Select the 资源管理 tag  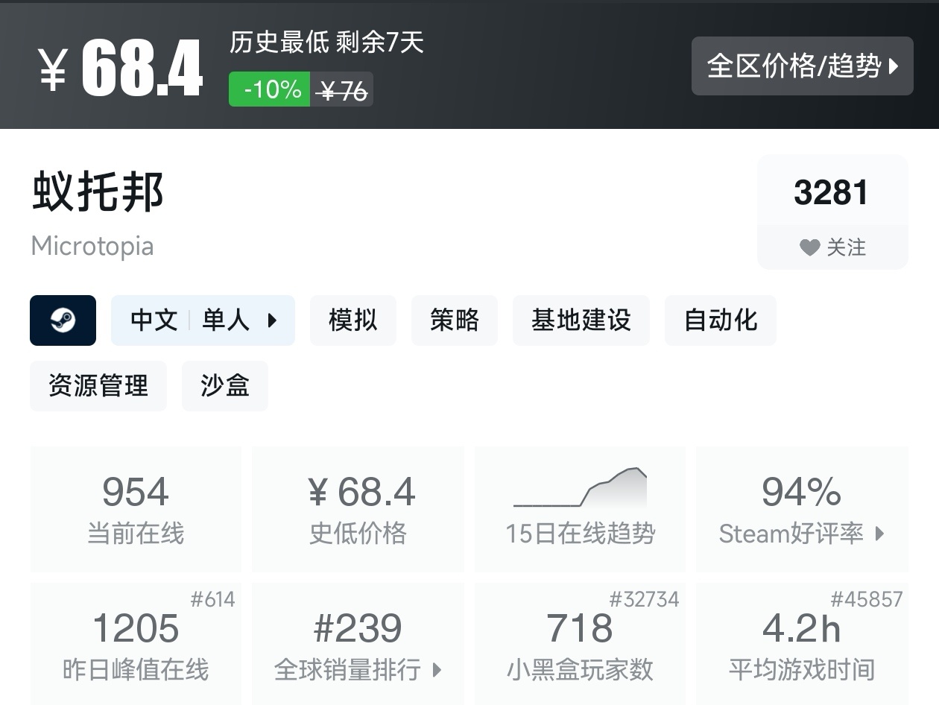[x=98, y=386]
